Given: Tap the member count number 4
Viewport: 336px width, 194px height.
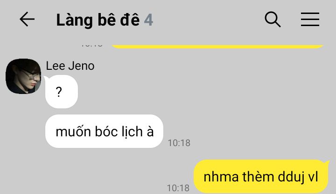Looking at the screenshot, I should [148, 20].
